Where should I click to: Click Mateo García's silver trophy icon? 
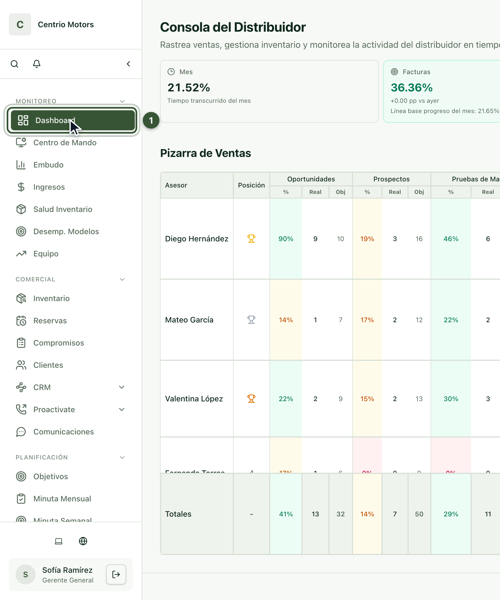(x=251, y=320)
